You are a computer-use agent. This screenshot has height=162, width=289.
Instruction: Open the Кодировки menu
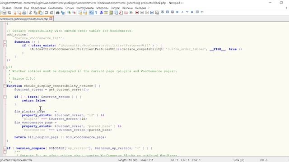38,8
